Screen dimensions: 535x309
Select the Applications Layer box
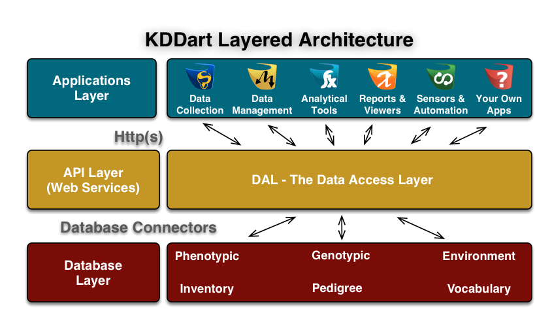(x=91, y=88)
